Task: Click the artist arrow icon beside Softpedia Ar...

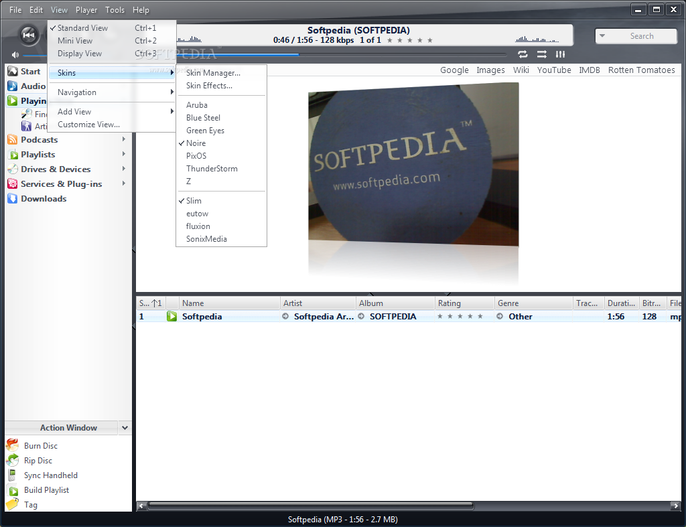Action: [285, 316]
